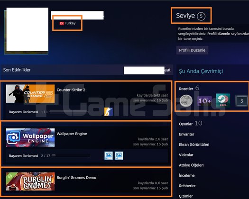Image resolution: width=249 pixels, height=199 pixels.
Task: Open the Wallpaper Engine game banner
Action: click(30, 137)
